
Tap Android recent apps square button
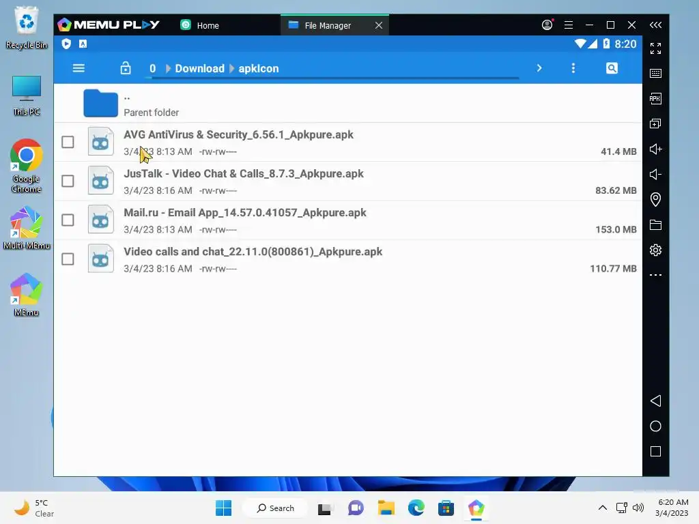point(655,452)
